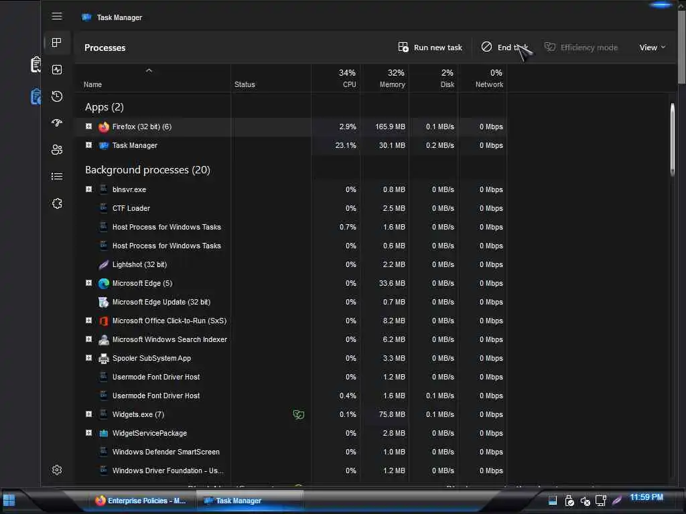Select the Processes sidebar icon
The width and height of the screenshot is (686, 514).
tap(57, 42)
